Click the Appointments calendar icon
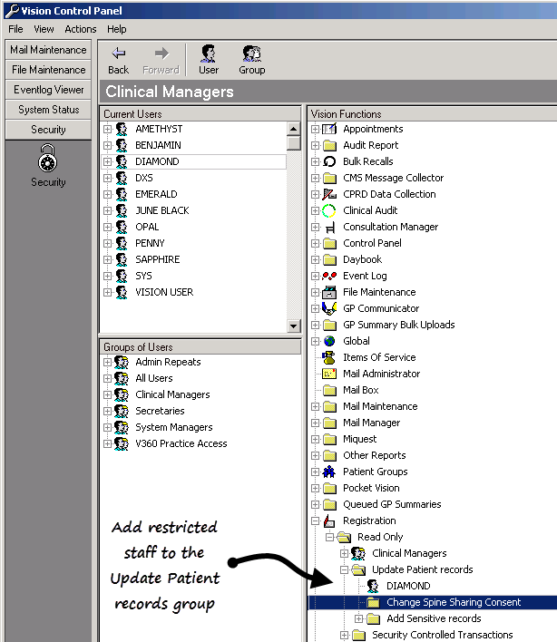557x642 pixels. (329, 129)
